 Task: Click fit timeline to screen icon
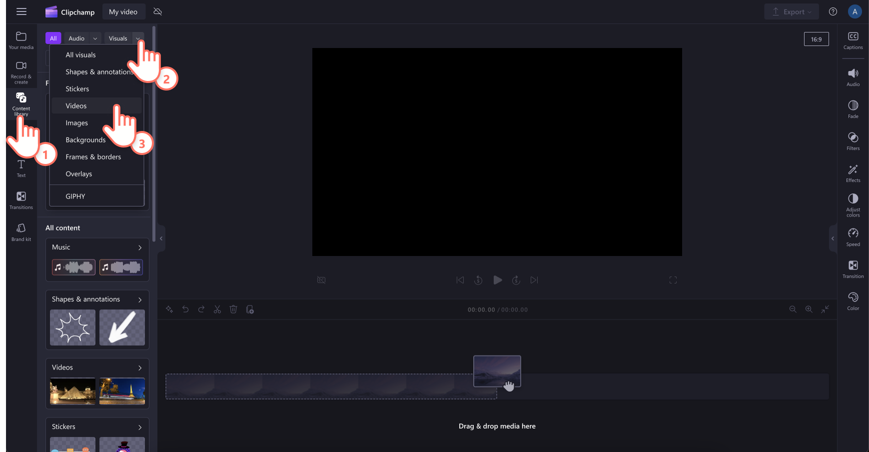click(x=825, y=309)
